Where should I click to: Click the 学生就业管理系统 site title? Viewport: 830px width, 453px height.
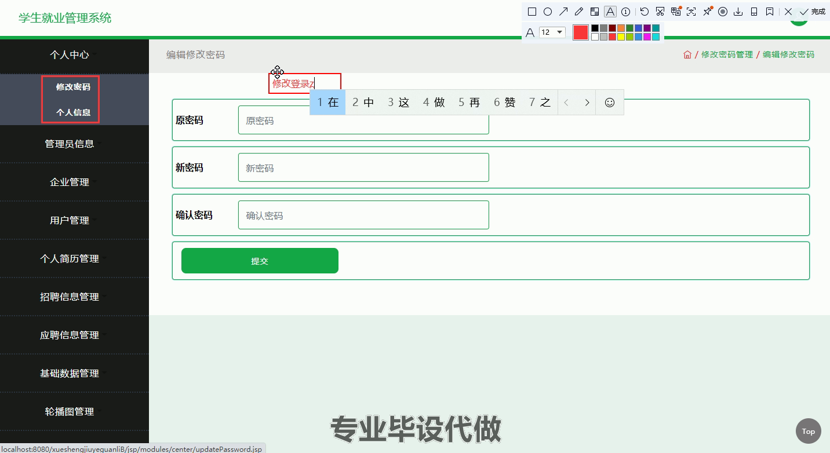coord(65,18)
